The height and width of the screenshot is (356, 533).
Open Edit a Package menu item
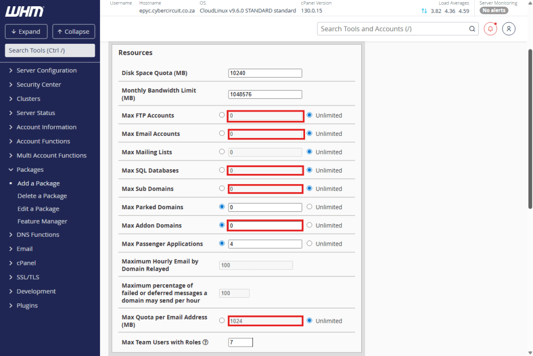[38, 209]
